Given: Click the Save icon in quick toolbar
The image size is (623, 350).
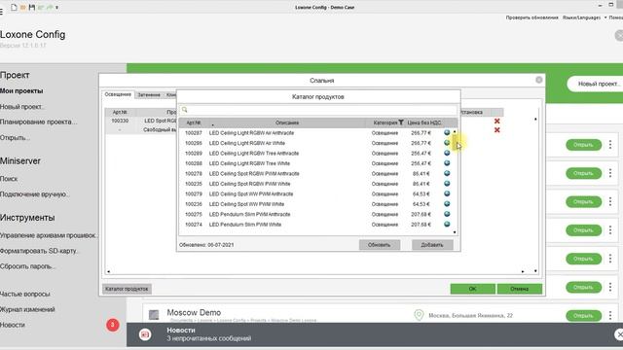Looking at the screenshot, I should click(32, 7).
